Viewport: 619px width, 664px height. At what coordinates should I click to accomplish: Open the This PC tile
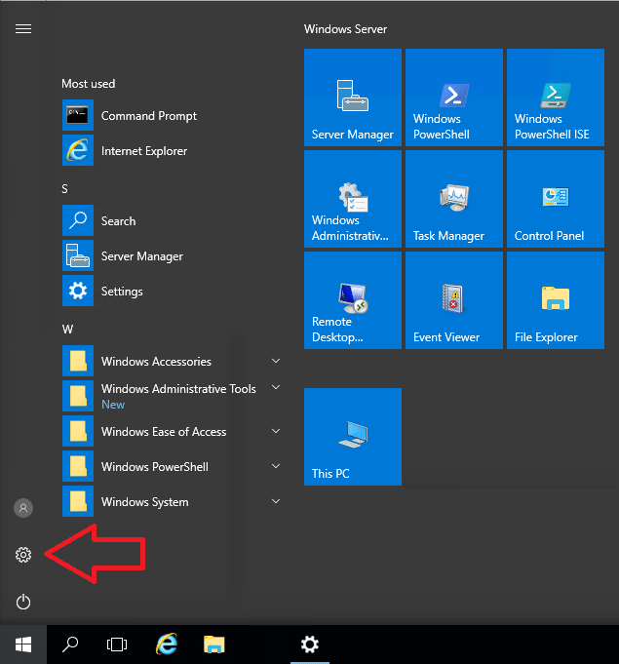tap(353, 437)
